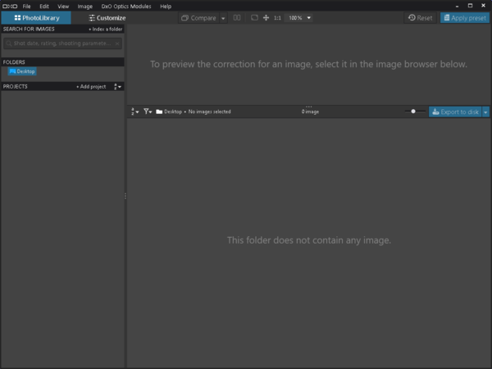Click the image filter funnel icon
This screenshot has height=369, width=492.
point(148,112)
